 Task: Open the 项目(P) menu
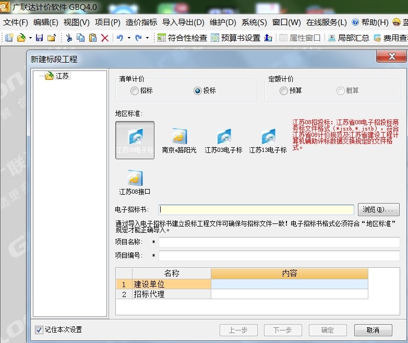click(107, 22)
